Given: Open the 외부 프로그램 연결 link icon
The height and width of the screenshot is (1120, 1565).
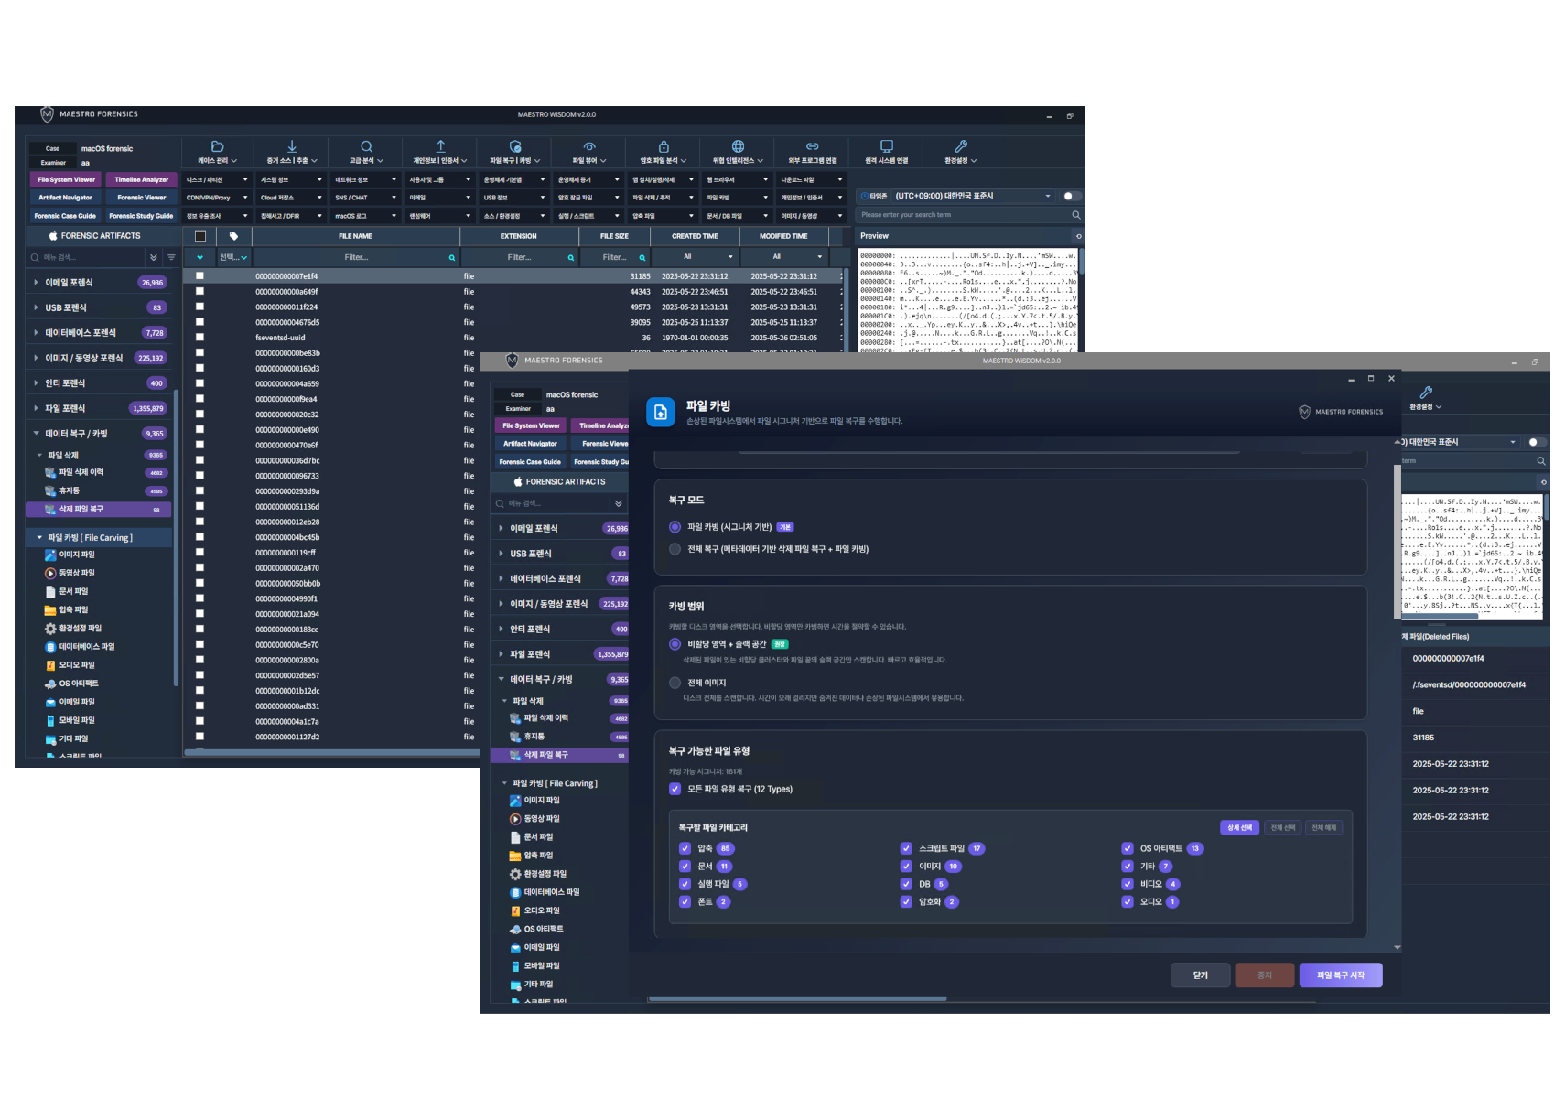Looking at the screenshot, I should tap(812, 146).
